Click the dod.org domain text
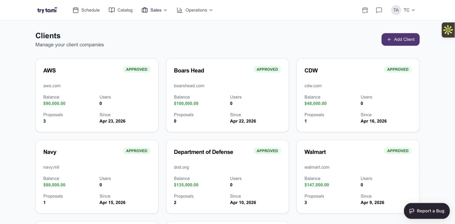 (x=181, y=167)
